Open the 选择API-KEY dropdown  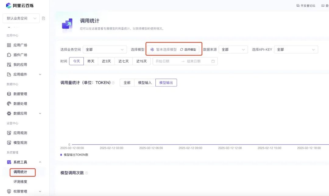pos(296,50)
